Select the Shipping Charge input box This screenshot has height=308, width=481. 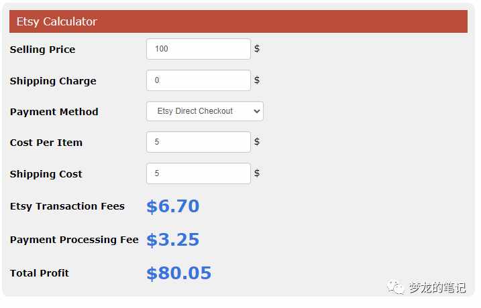pyautogui.click(x=199, y=80)
